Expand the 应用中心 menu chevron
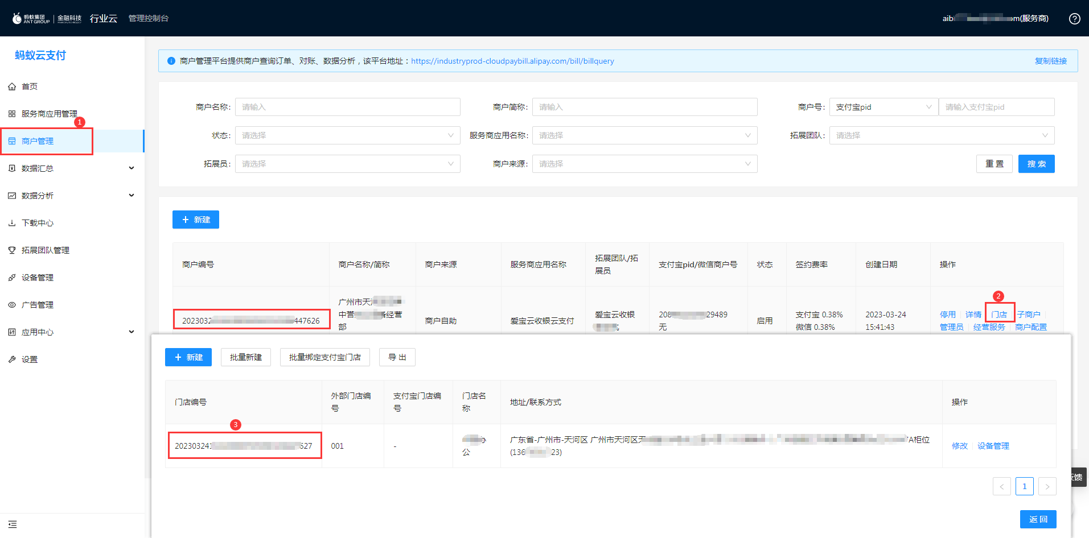The height and width of the screenshot is (538, 1089). coord(131,332)
